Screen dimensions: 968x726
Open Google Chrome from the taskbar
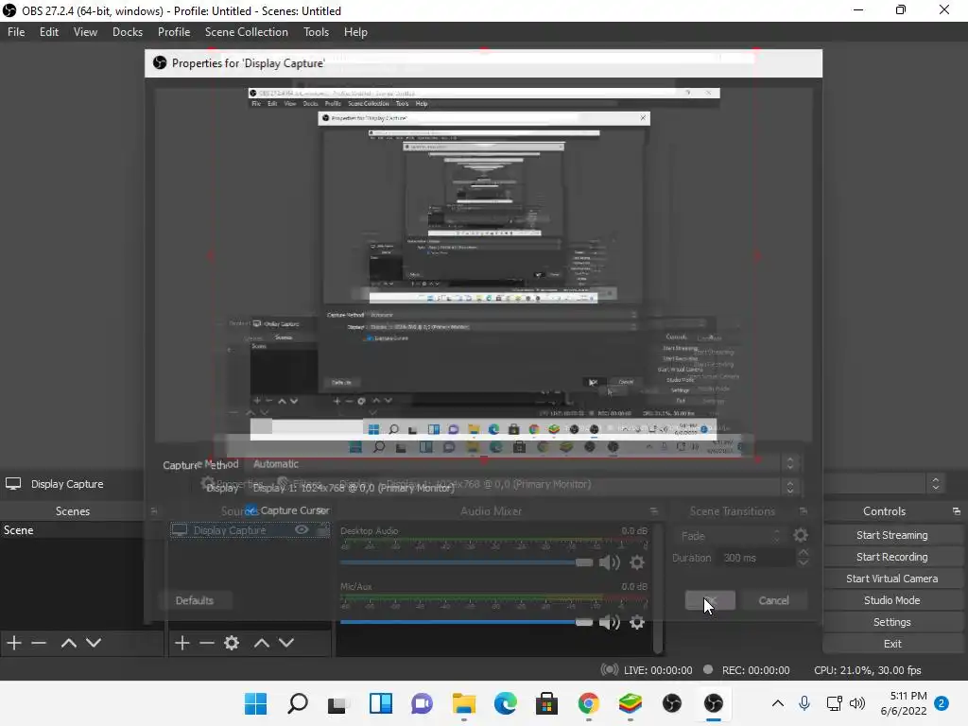[588, 703]
